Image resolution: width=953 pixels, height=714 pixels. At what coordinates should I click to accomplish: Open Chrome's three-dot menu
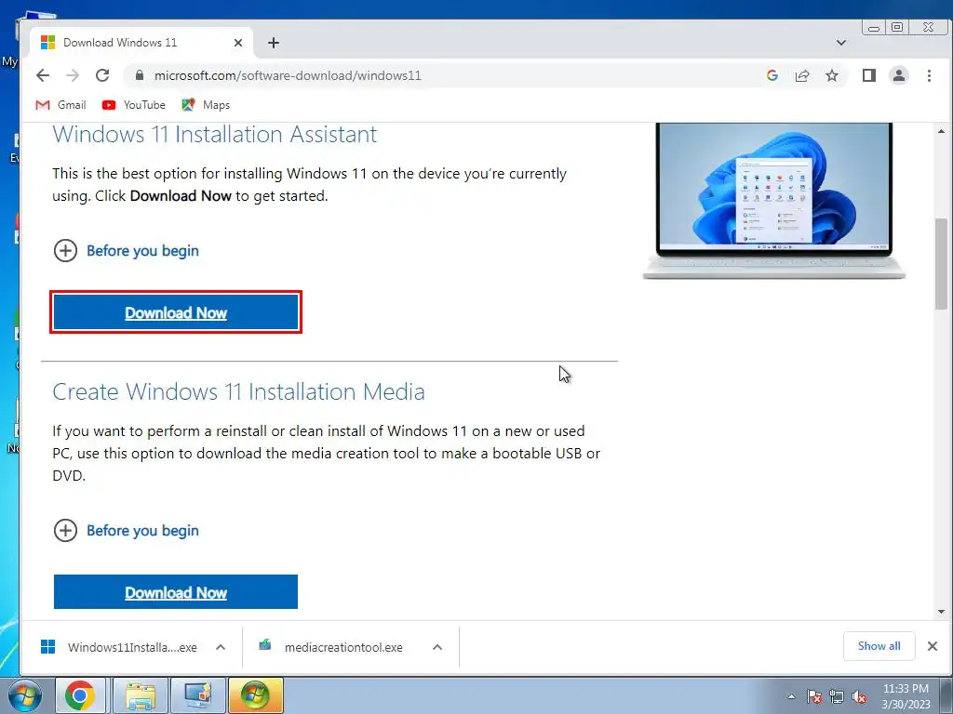point(929,75)
